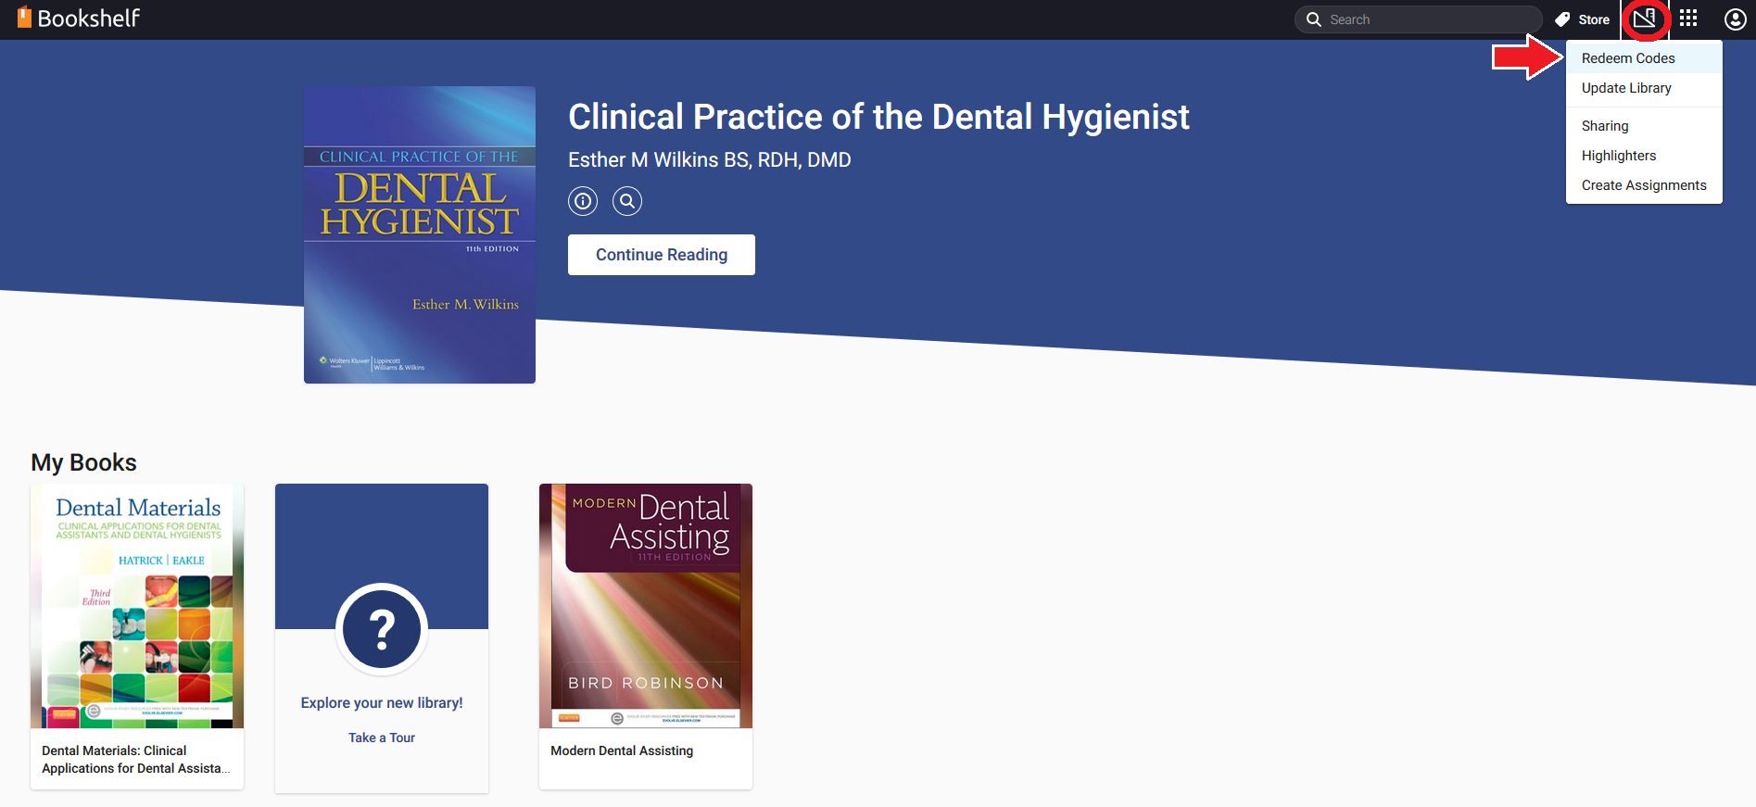The height and width of the screenshot is (807, 1756).
Task: Click 'Explore your new library!' text
Action: click(382, 703)
